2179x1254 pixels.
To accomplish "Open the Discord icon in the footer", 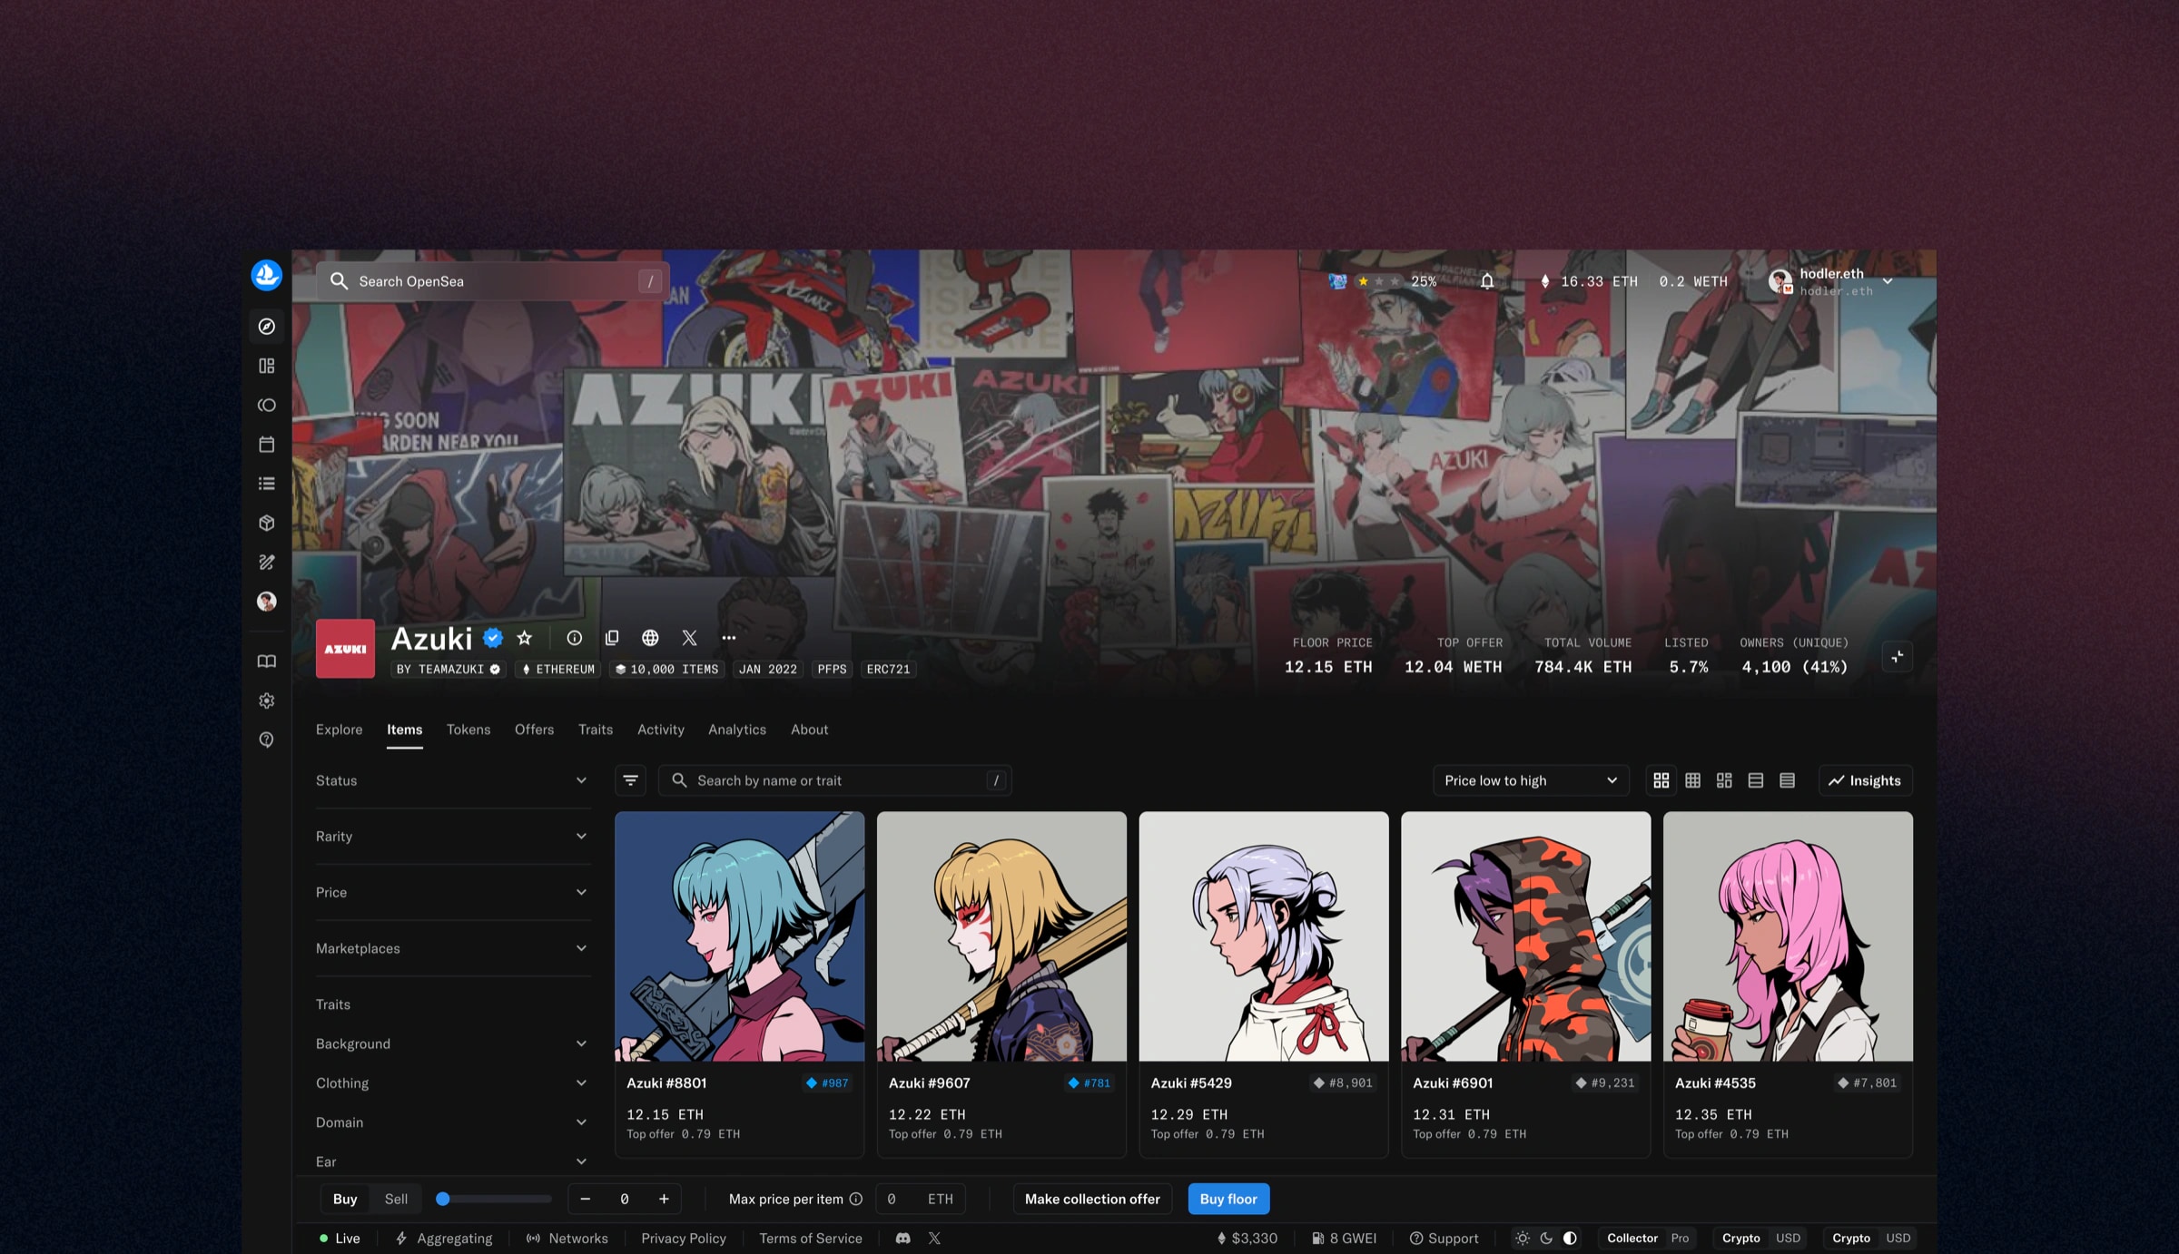I will [902, 1238].
